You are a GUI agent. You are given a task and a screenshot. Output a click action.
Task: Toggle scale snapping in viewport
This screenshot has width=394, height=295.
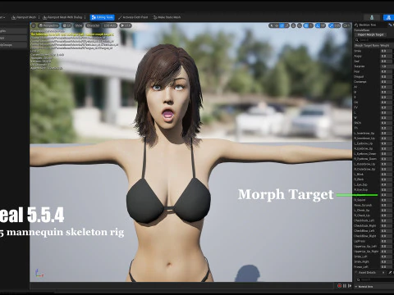coord(331,25)
